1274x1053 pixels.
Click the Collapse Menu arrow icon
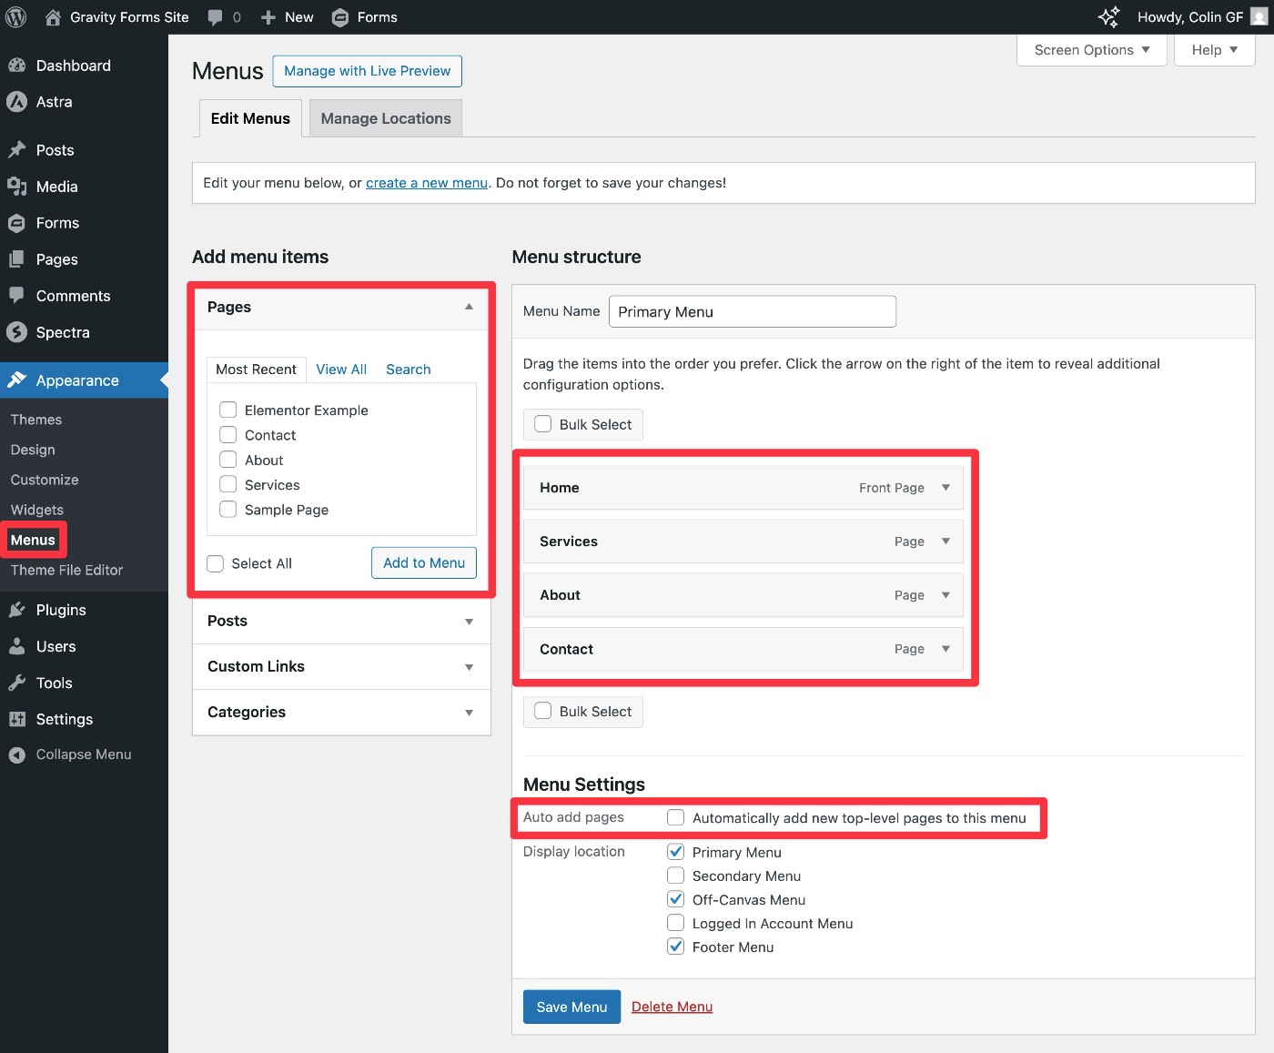tap(16, 754)
